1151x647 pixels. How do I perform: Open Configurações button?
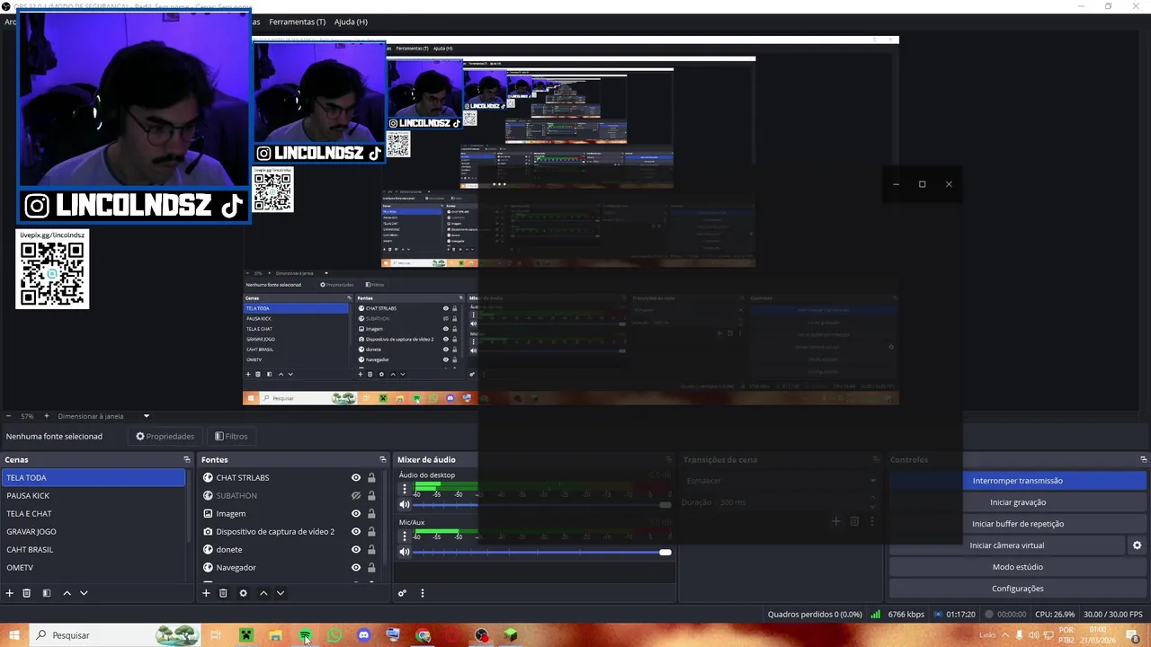(x=1018, y=589)
